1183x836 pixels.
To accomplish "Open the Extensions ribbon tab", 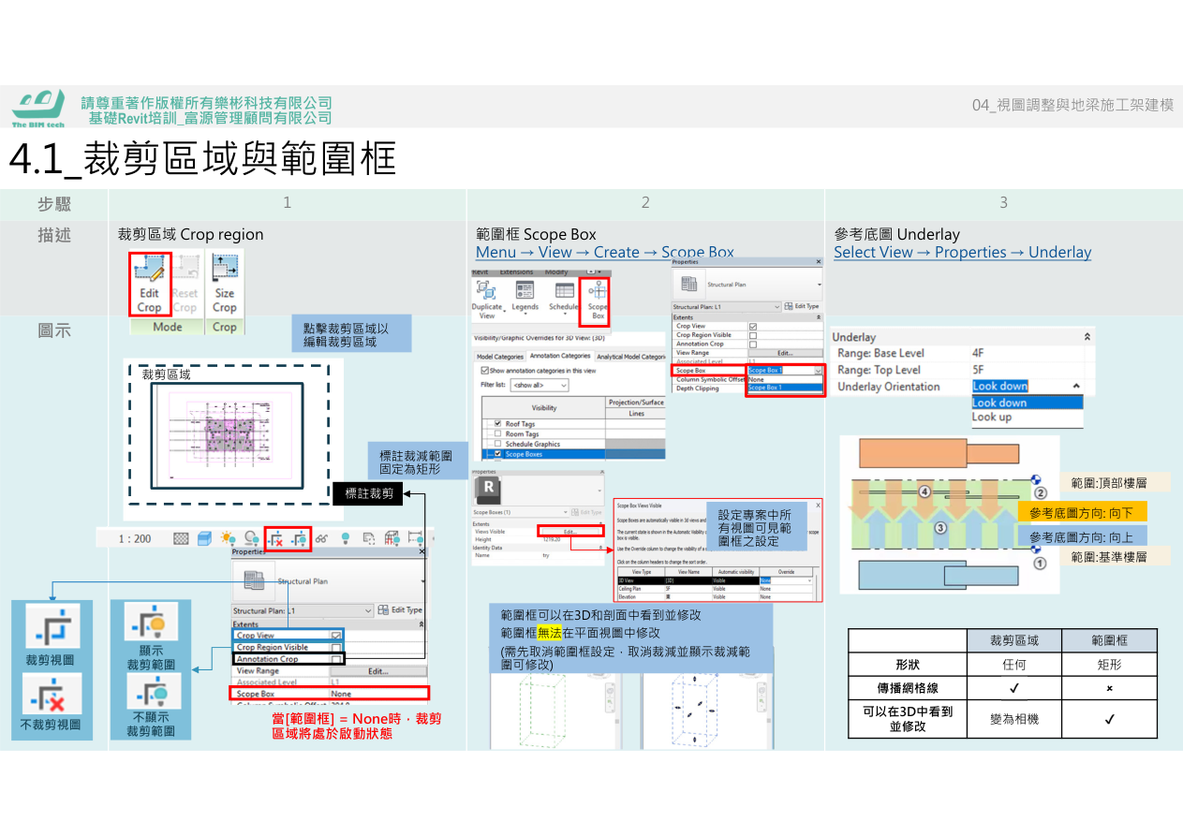I will [x=516, y=272].
